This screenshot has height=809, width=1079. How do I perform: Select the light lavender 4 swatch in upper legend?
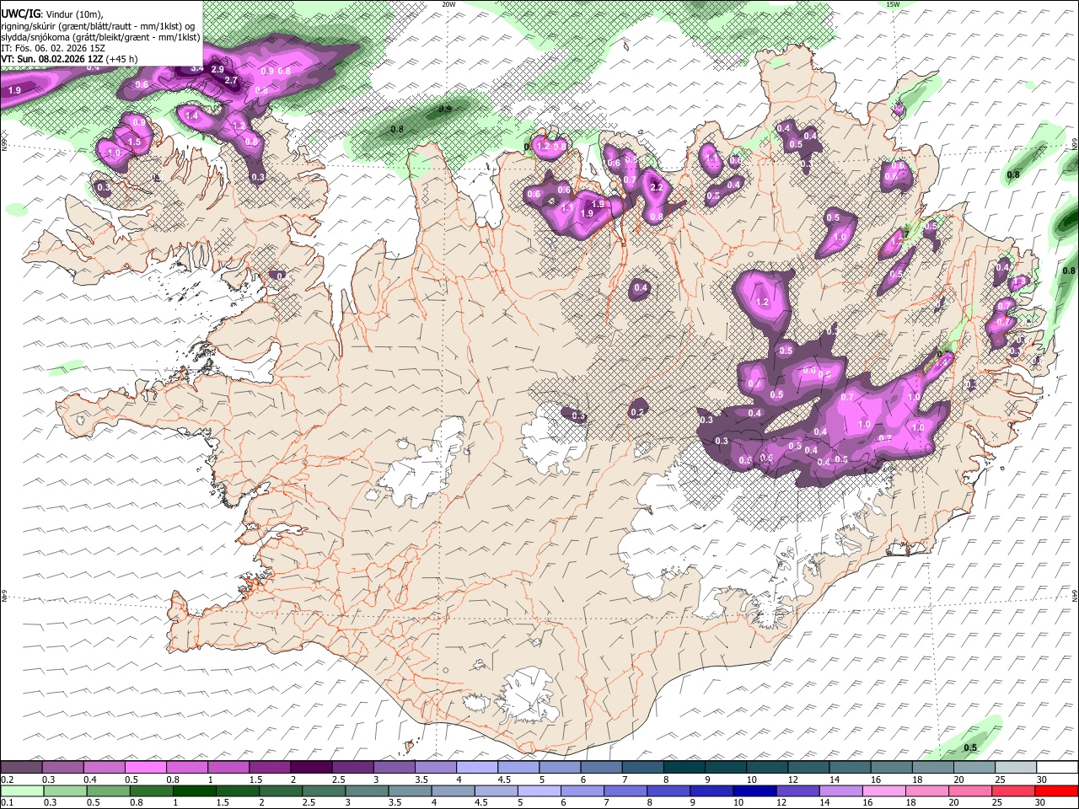(x=478, y=767)
